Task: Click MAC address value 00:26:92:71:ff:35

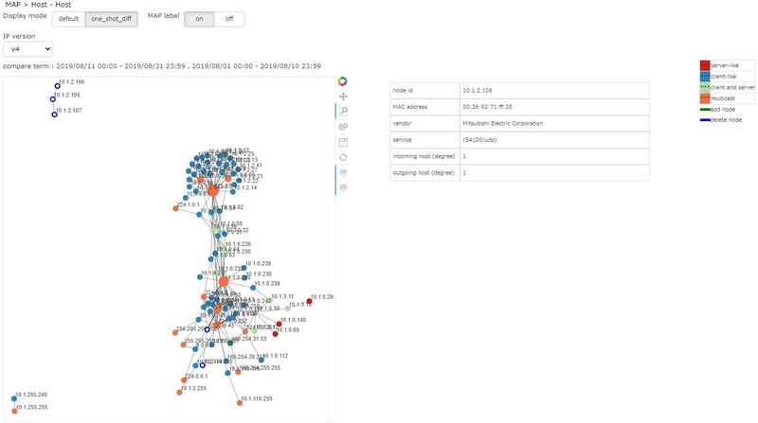Action: coord(554,107)
